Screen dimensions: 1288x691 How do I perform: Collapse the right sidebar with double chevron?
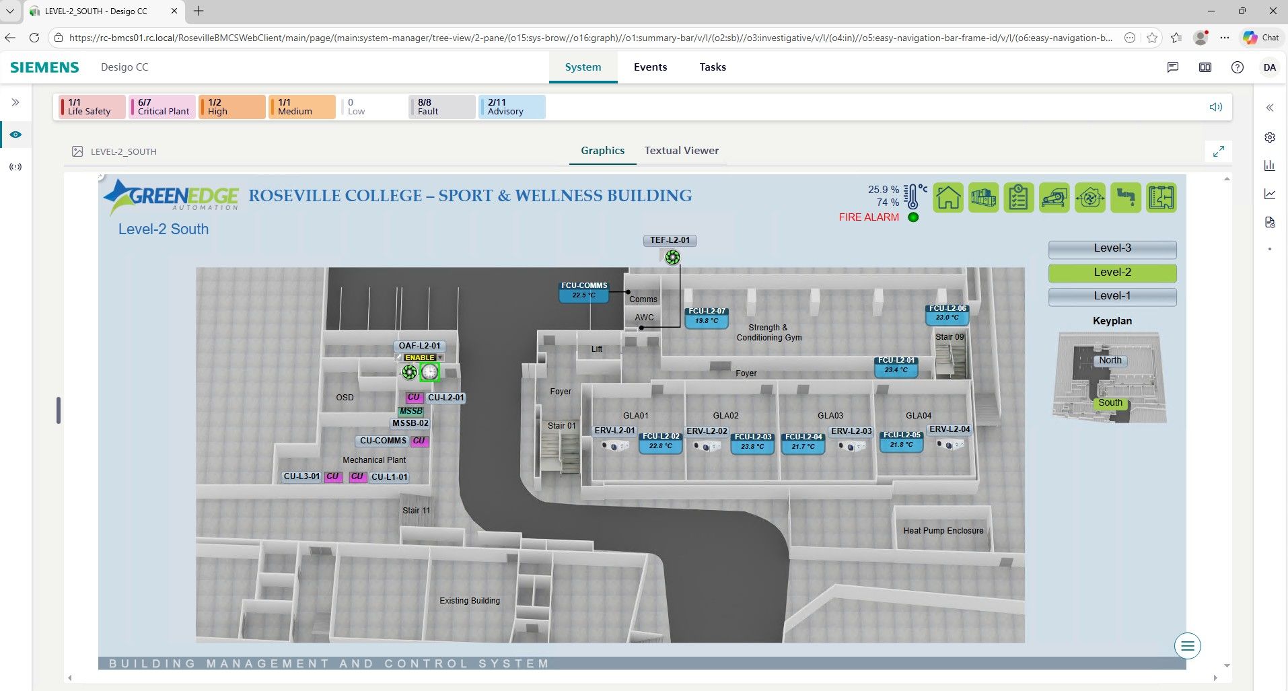point(1270,108)
